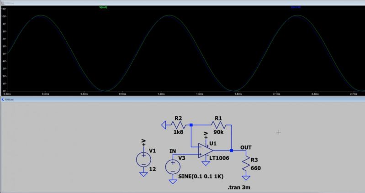This screenshot has height=193, width=365.
Task: Select the R2 resistor symbol
Action: point(178,124)
